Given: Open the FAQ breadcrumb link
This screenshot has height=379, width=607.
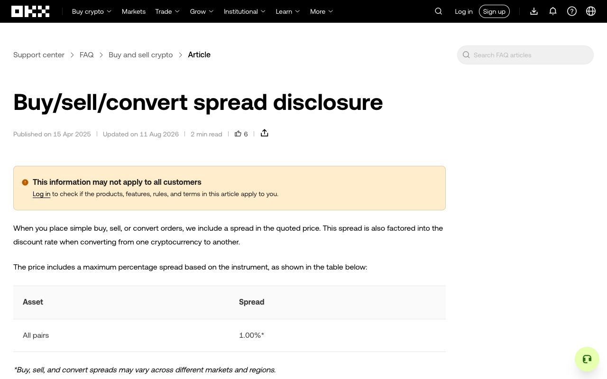Looking at the screenshot, I should 87,55.
